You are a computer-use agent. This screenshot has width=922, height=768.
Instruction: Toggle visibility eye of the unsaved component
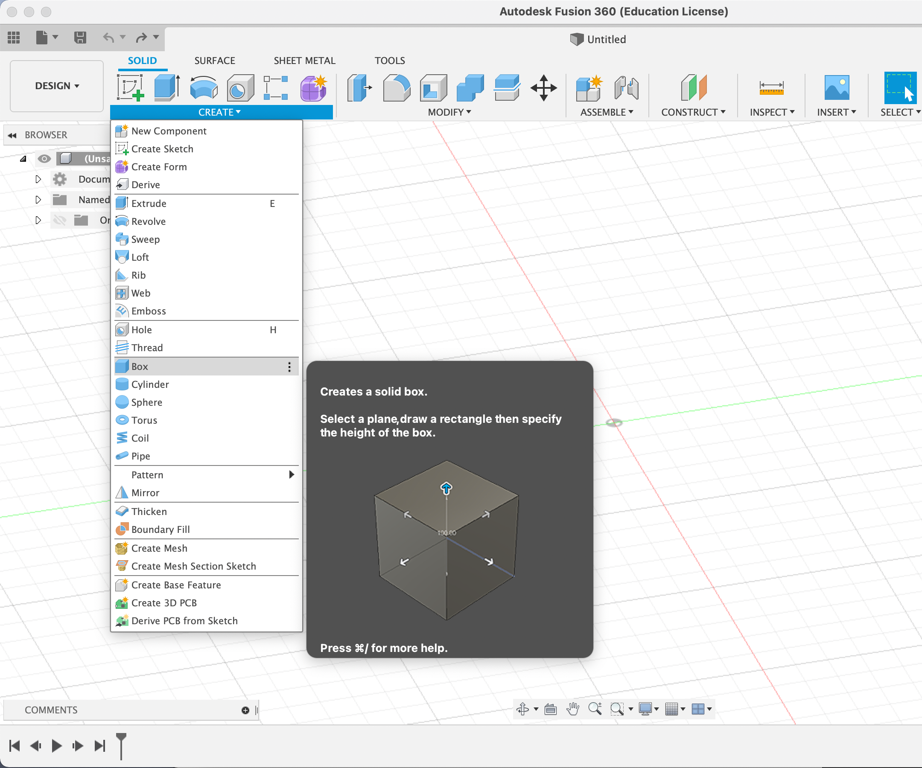click(x=44, y=158)
